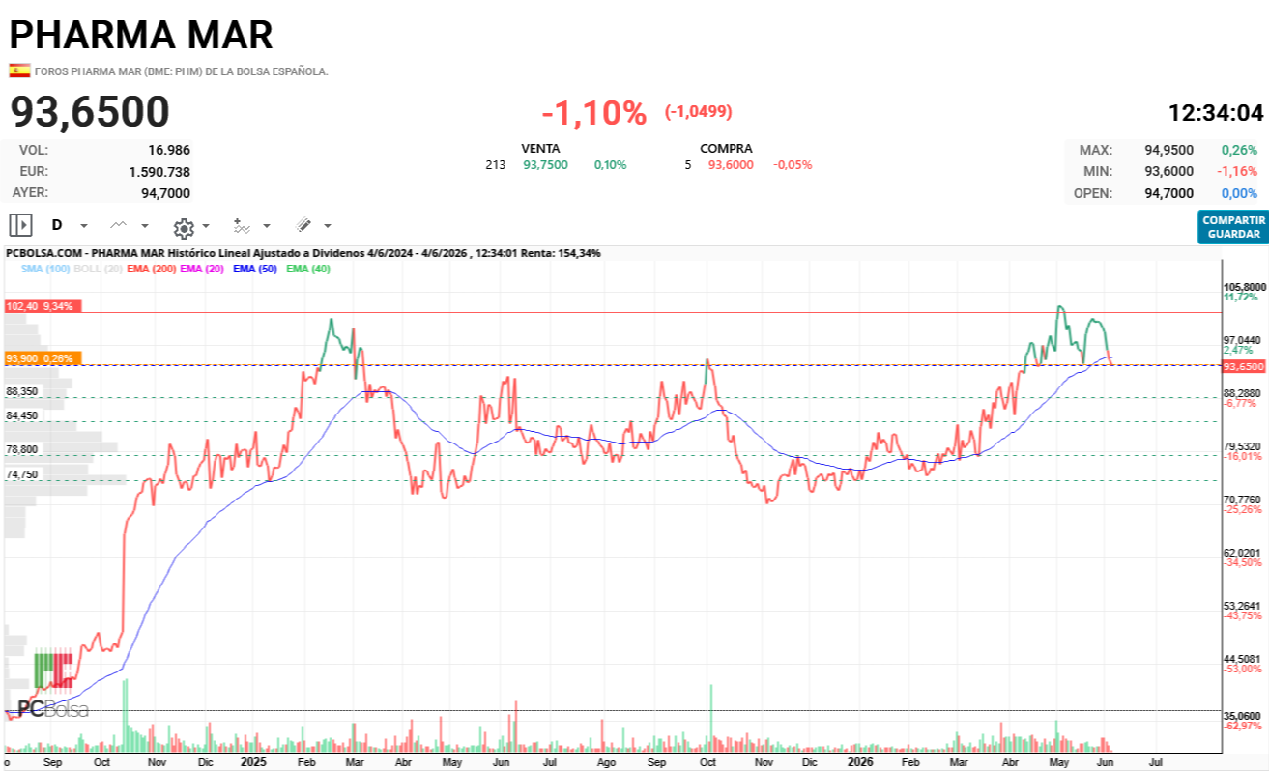This screenshot has width=1269, height=771.
Task: Click the time 12:34:04
Action: tap(1216, 113)
